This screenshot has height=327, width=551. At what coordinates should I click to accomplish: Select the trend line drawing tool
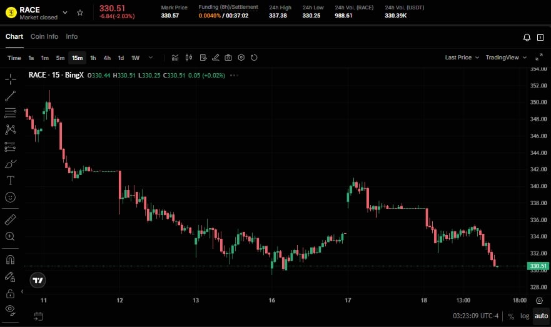point(11,96)
